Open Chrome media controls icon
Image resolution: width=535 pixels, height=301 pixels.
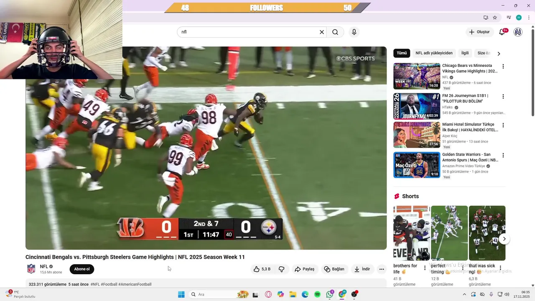tap(509, 18)
